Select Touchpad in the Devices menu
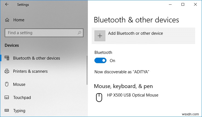 (22, 98)
